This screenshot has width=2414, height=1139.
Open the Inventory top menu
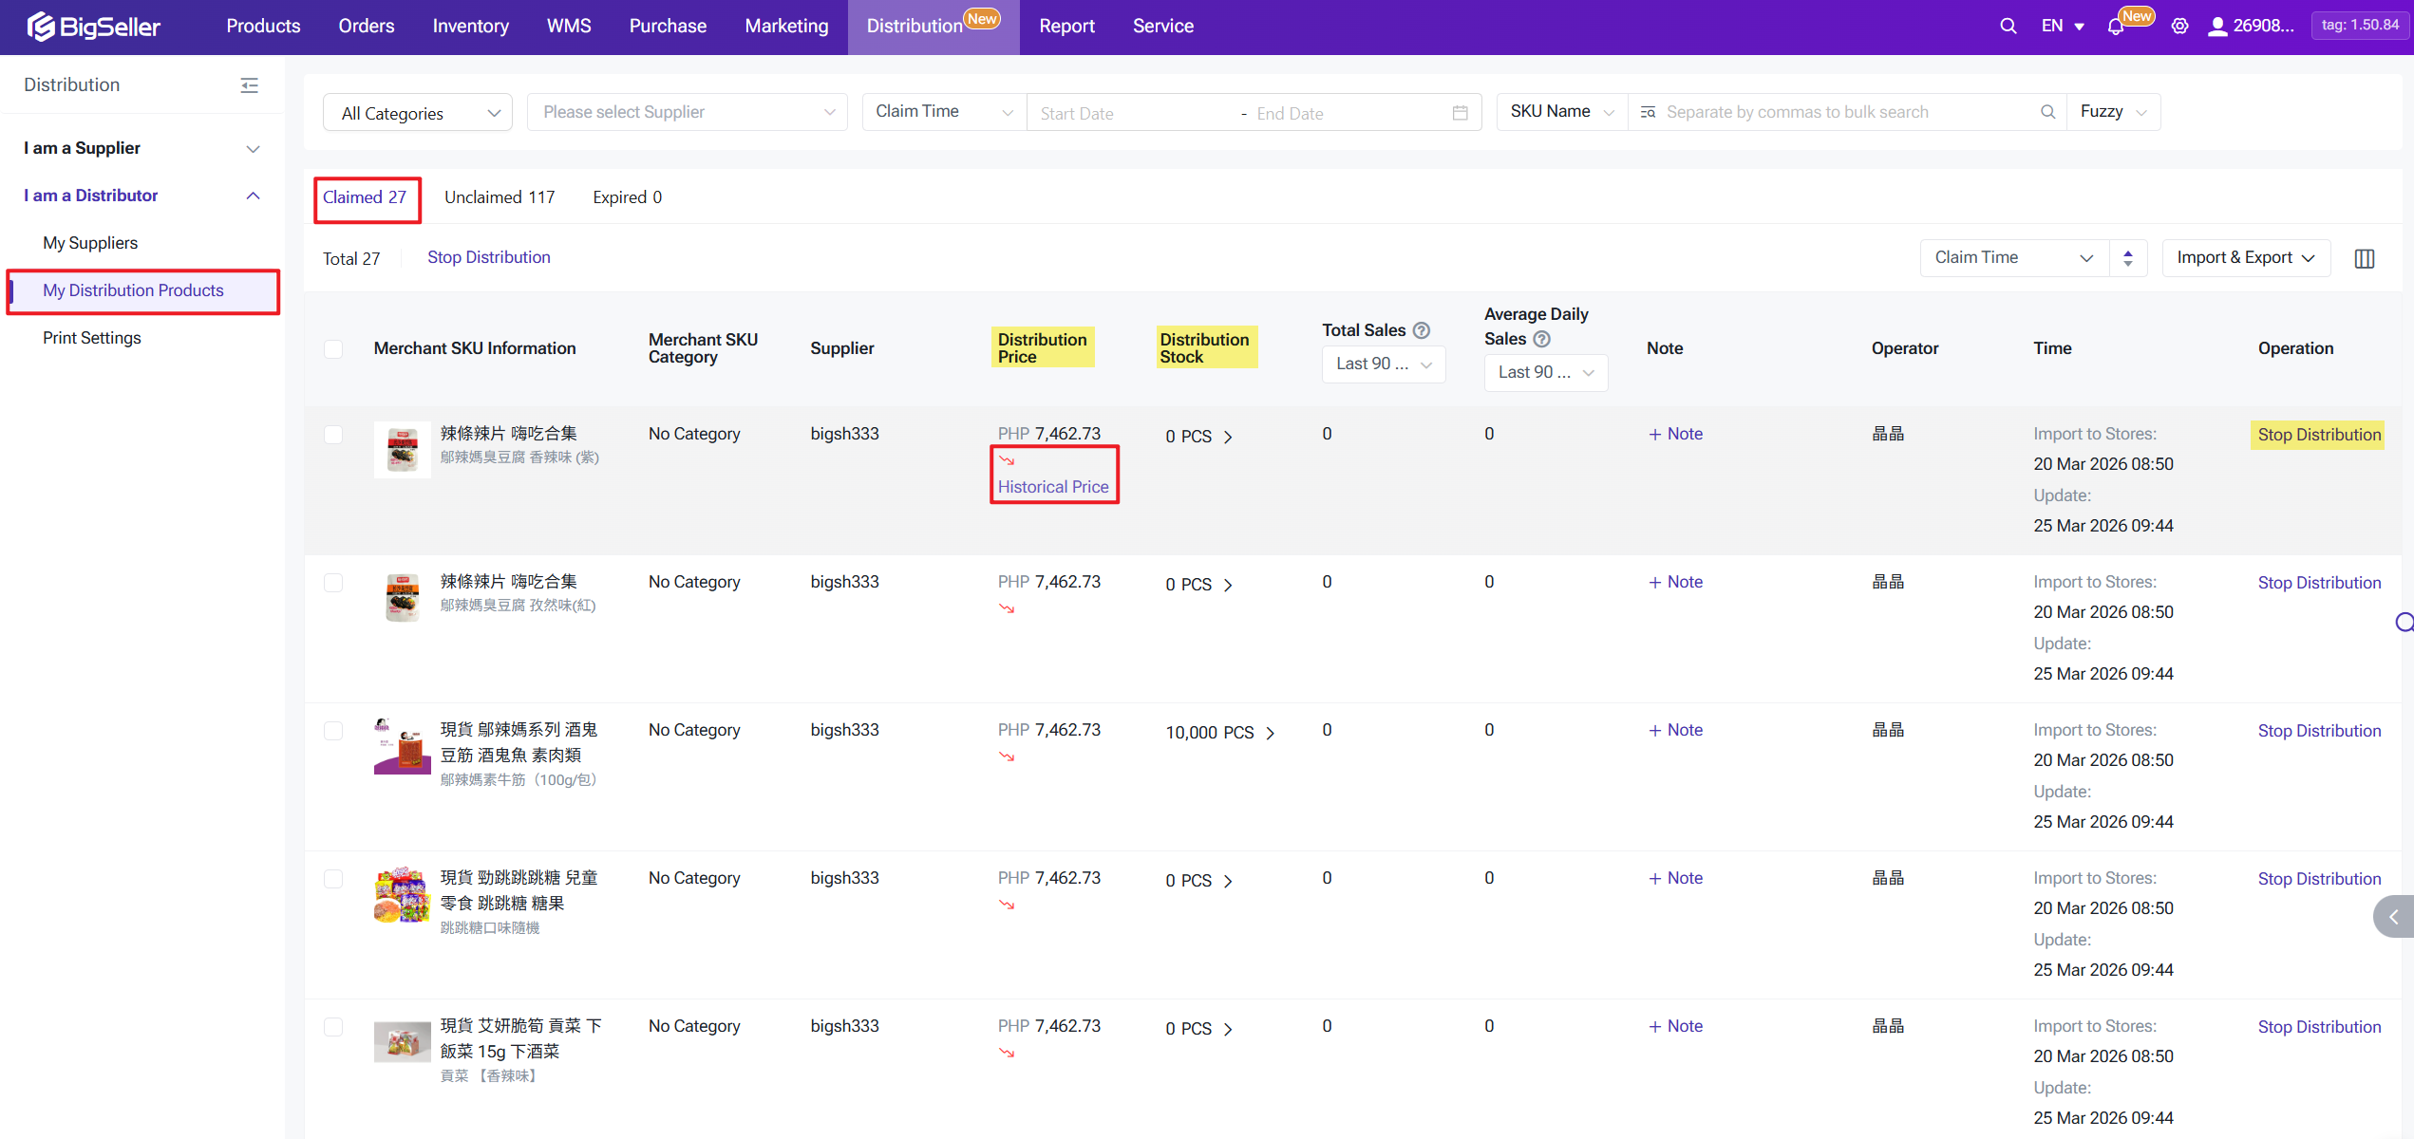tap(470, 27)
